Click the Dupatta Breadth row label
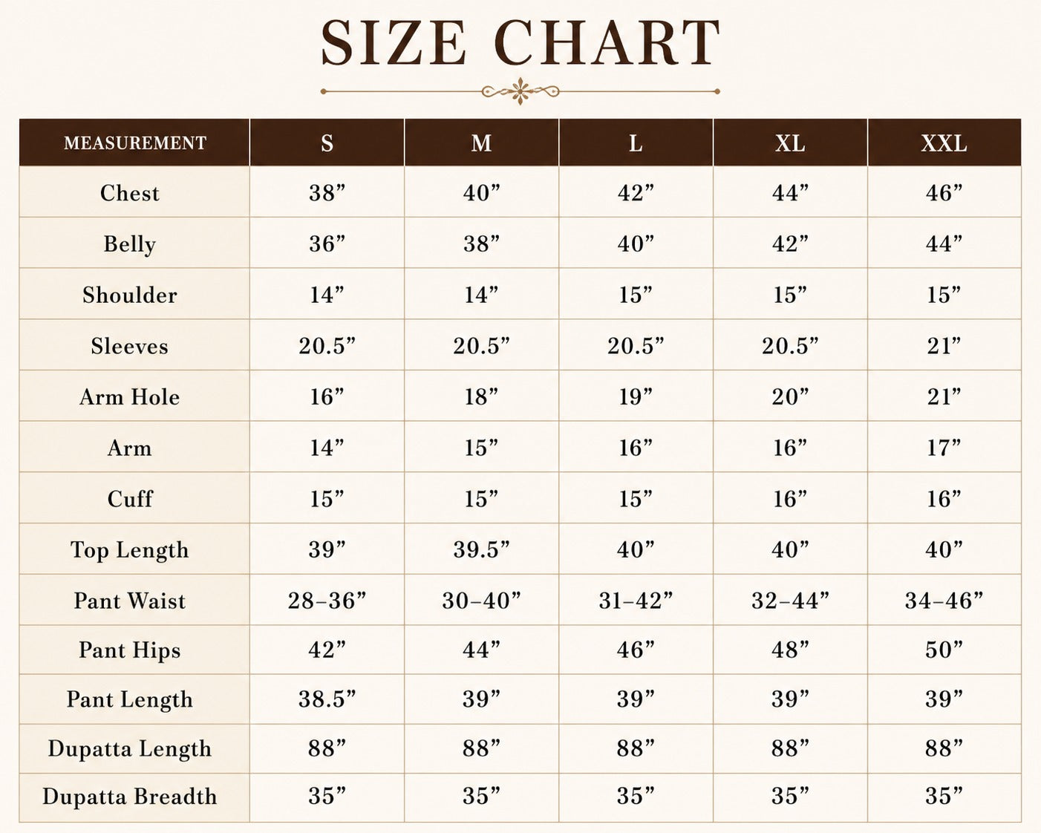1041x833 pixels. pos(130,797)
